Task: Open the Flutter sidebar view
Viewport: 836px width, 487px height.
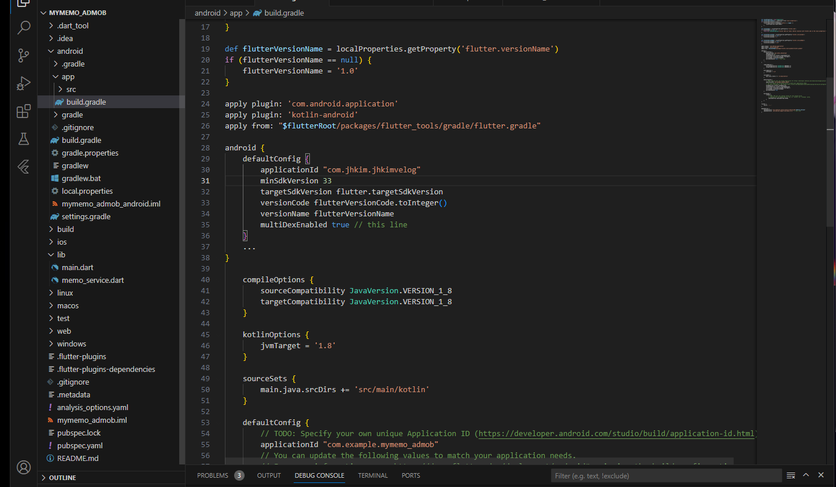Action: [x=24, y=167]
